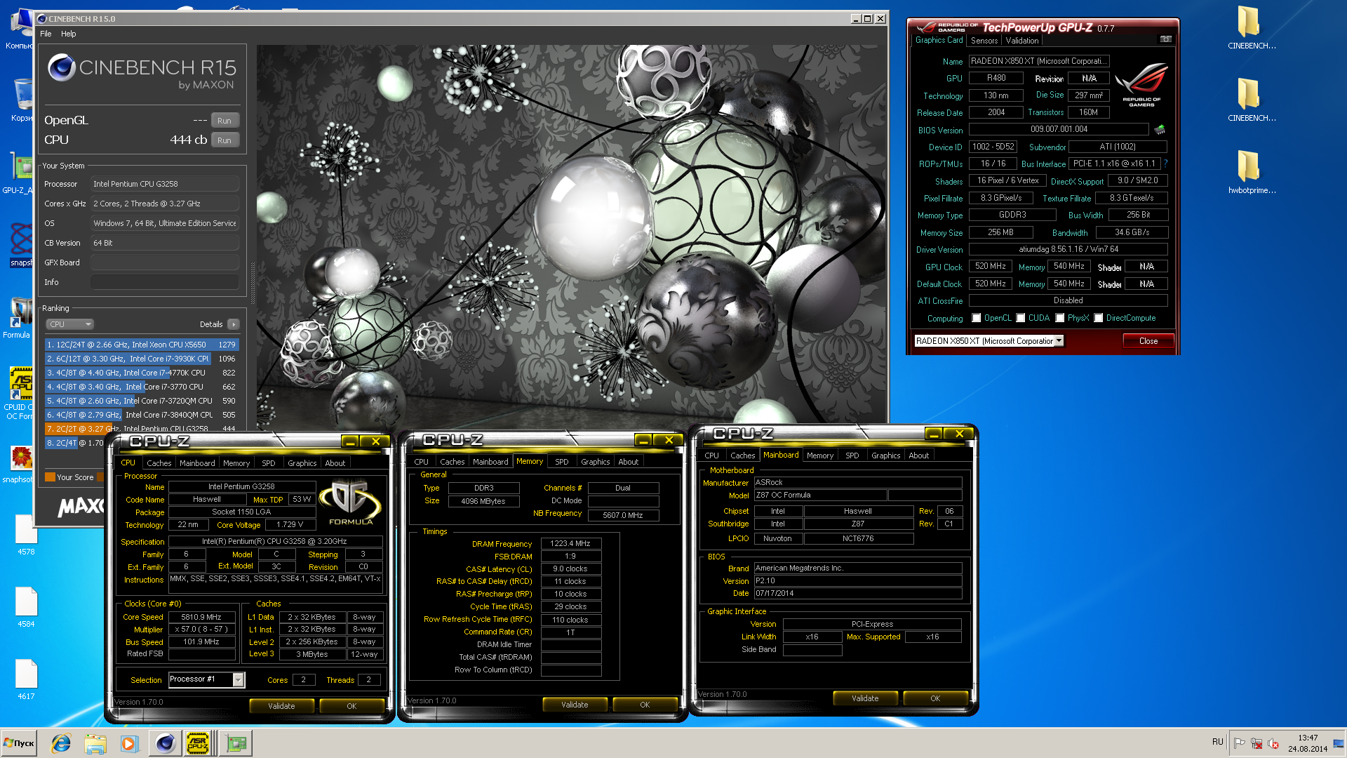
Task: Click the show desktop tray icon
Action: (1339, 743)
